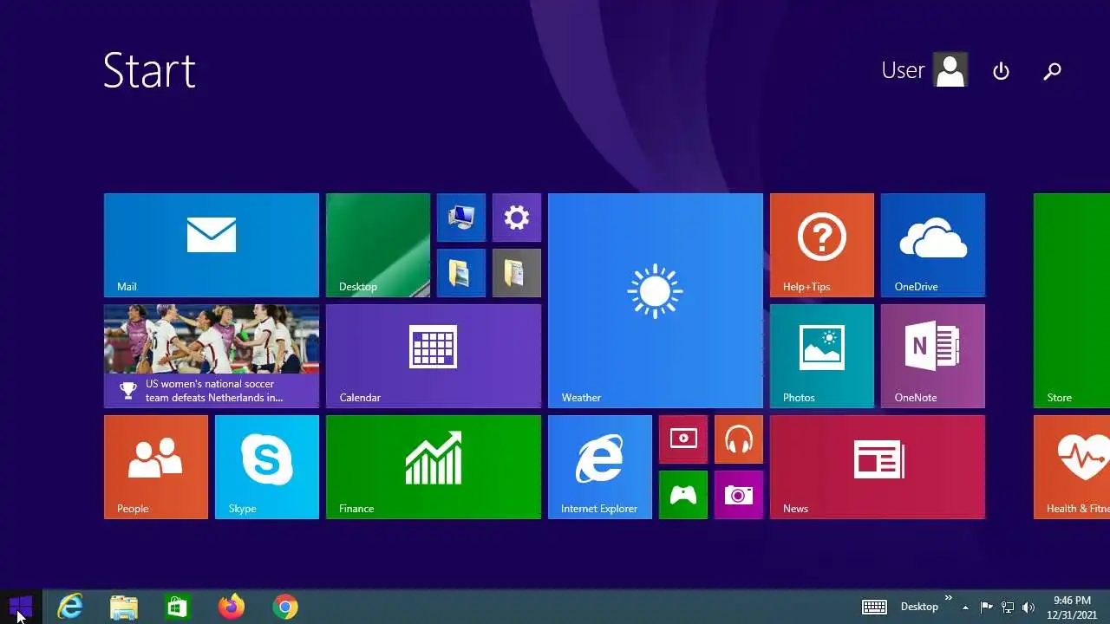Launch the Skype tile

click(x=267, y=467)
